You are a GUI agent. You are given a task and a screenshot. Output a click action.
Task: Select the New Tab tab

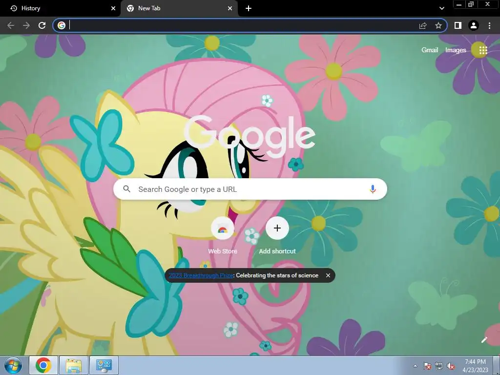pos(179,8)
